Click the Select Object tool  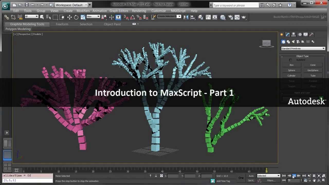[x=42, y=17]
